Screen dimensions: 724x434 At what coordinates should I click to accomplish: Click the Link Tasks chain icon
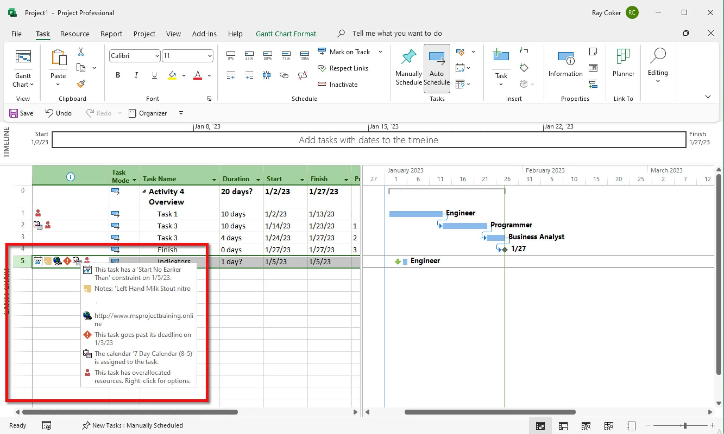coord(284,75)
